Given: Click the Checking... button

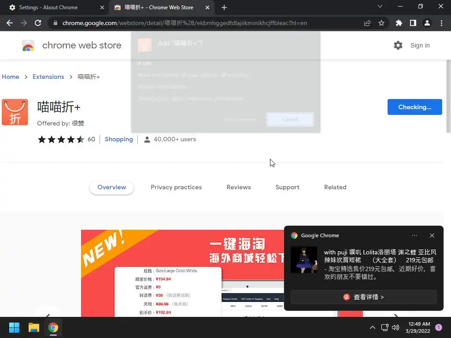Looking at the screenshot, I should 415,107.
